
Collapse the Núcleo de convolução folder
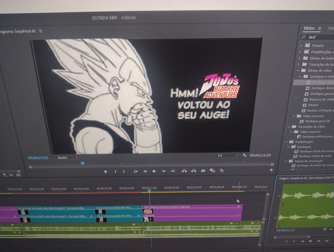[x=285, y=161]
